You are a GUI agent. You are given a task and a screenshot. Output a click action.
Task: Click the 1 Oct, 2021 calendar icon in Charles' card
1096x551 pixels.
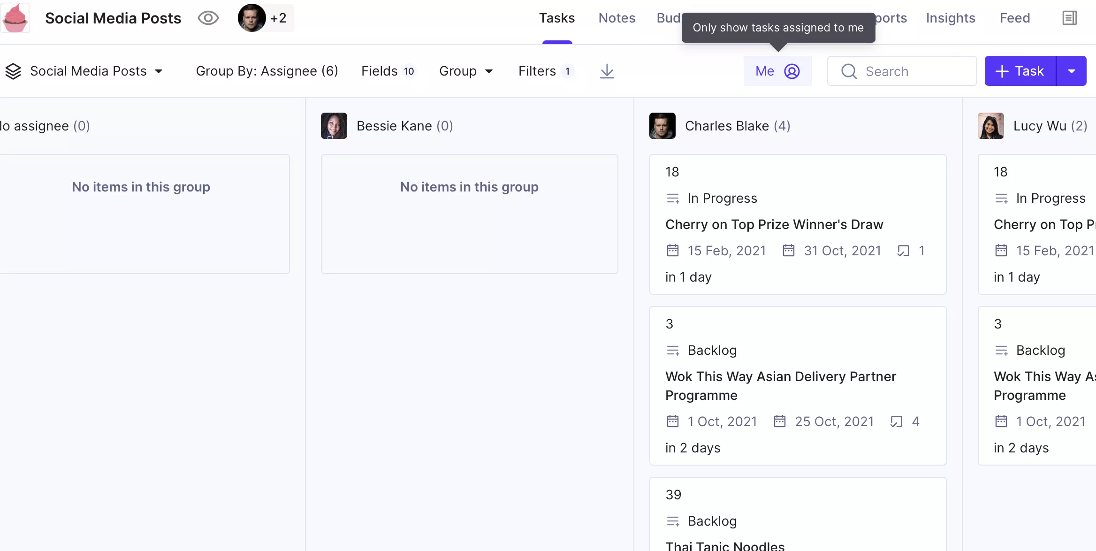[x=673, y=421]
